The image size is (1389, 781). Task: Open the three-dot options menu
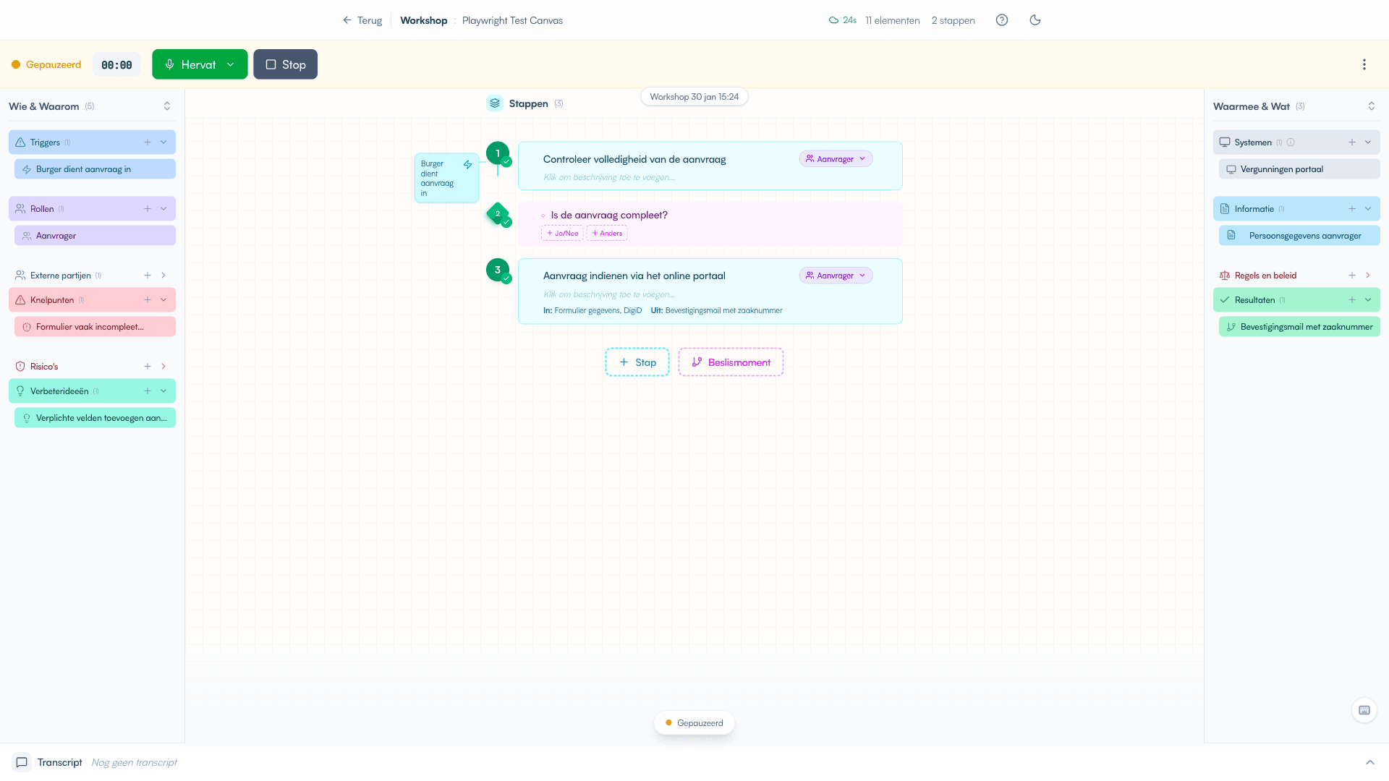[1364, 64]
